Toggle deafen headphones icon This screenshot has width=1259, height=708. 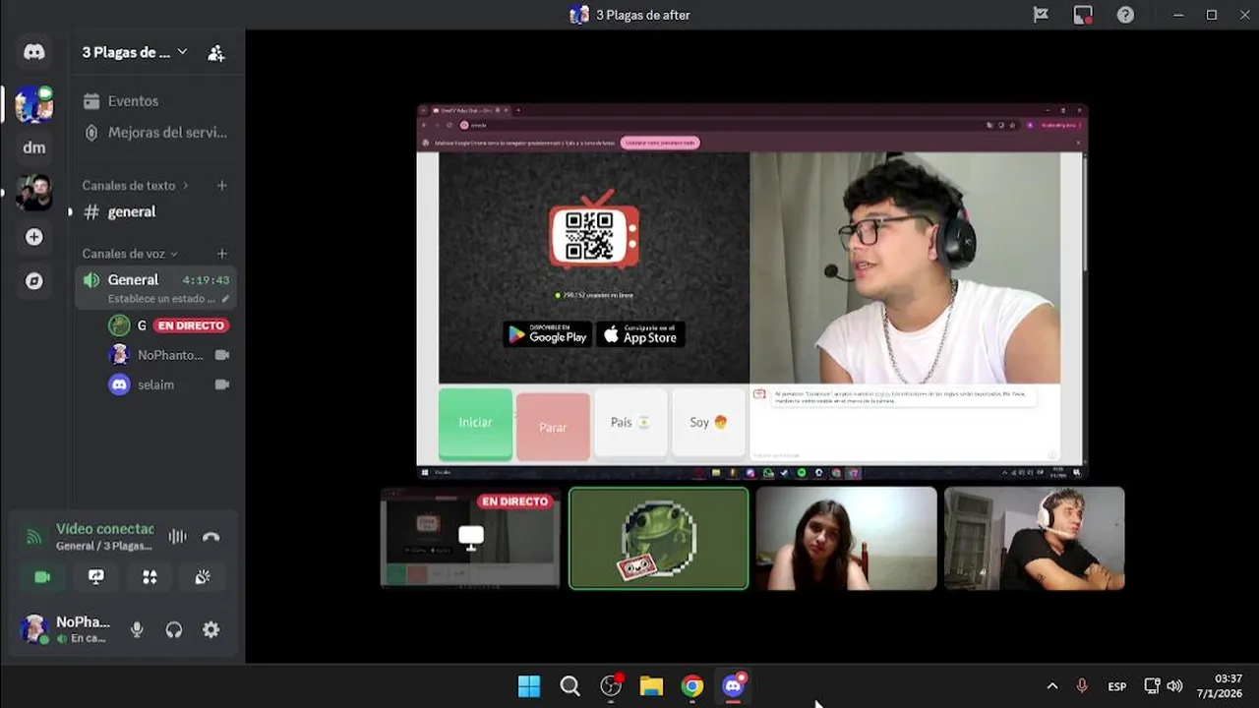174,630
